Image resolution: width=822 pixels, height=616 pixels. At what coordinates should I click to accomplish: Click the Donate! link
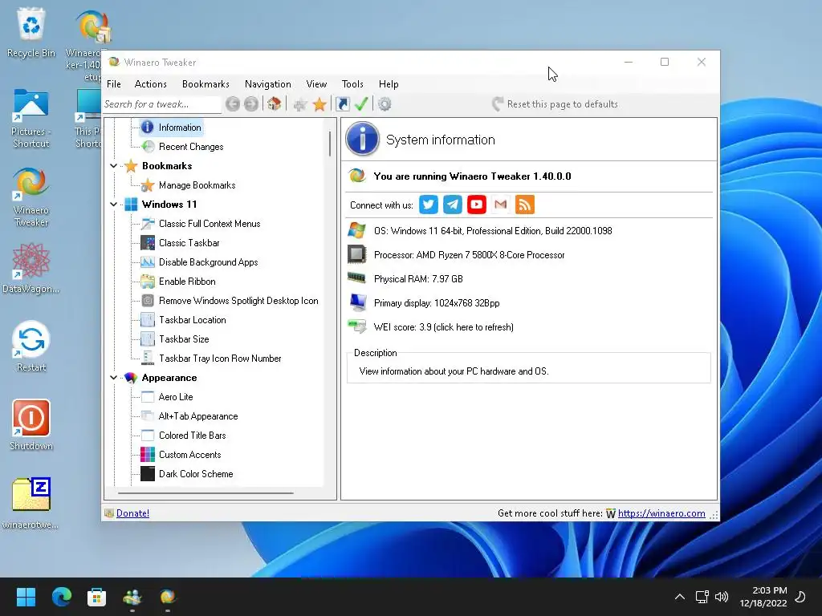[132, 513]
